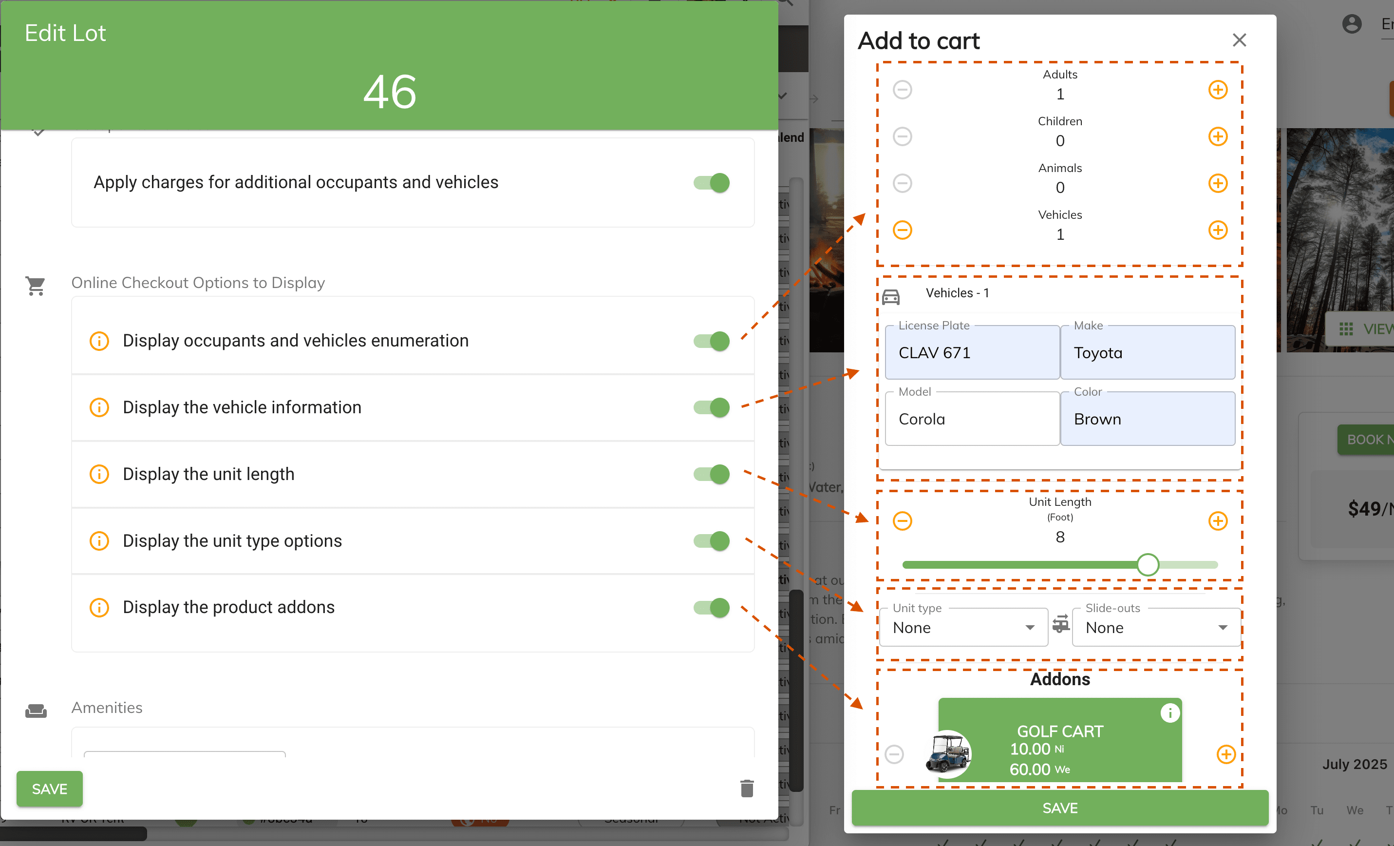Viewport: 1394px width, 846px height.
Task: Toggle additional occupants and vehicles charges
Action: [x=712, y=183]
